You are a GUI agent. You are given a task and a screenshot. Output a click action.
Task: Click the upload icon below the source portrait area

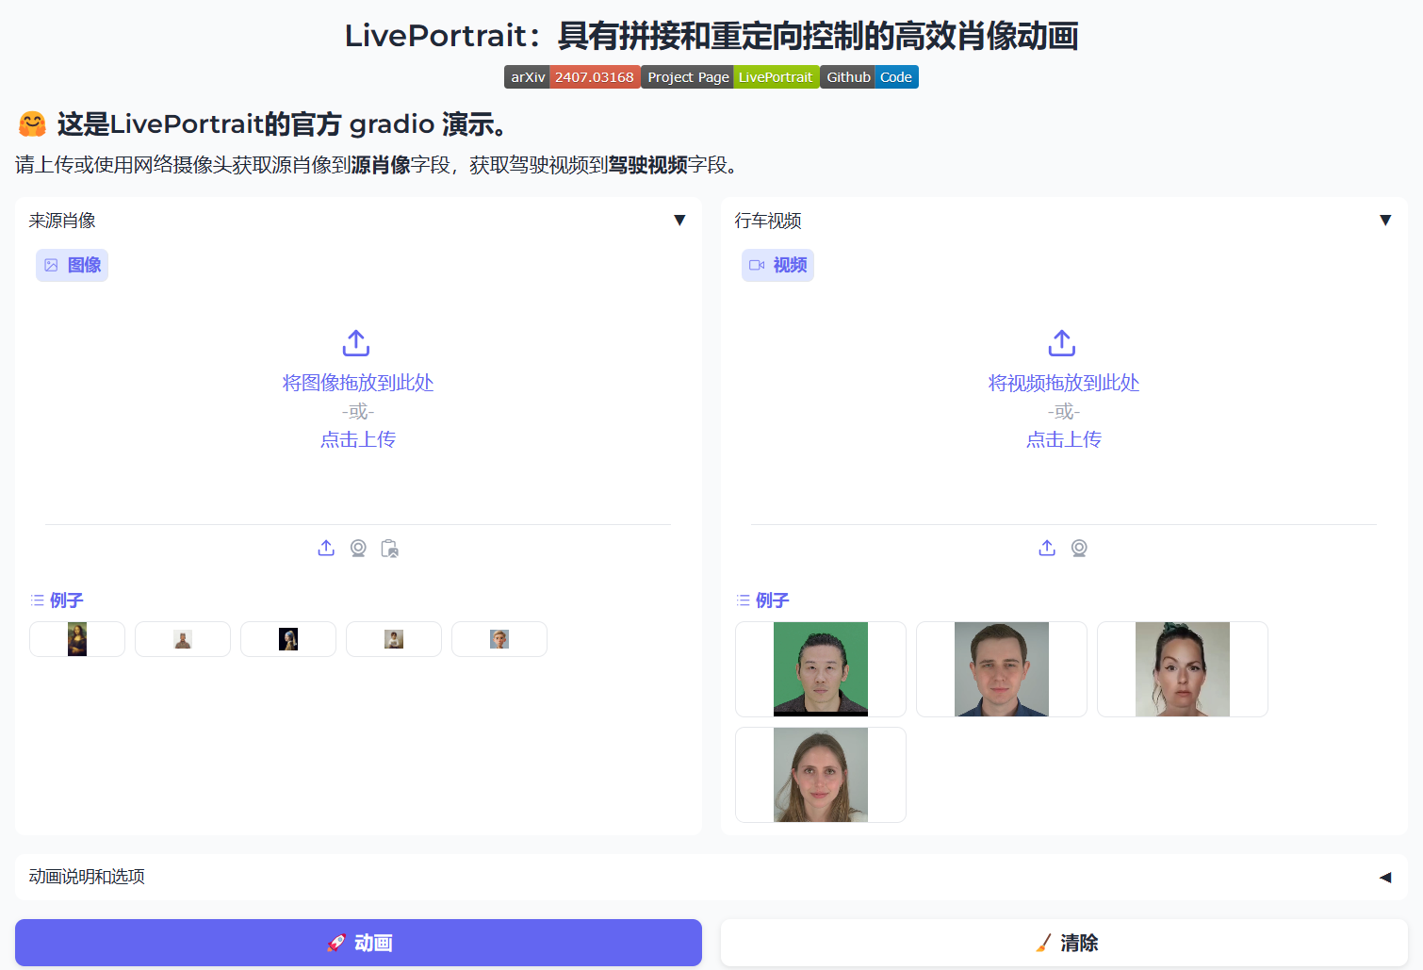coord(326,548)
